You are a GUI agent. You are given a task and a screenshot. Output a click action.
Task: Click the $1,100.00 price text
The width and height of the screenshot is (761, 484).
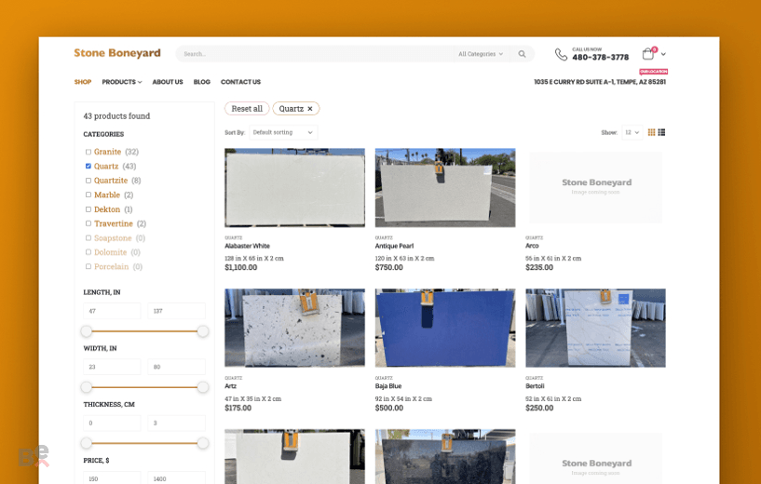pos(240,267)
